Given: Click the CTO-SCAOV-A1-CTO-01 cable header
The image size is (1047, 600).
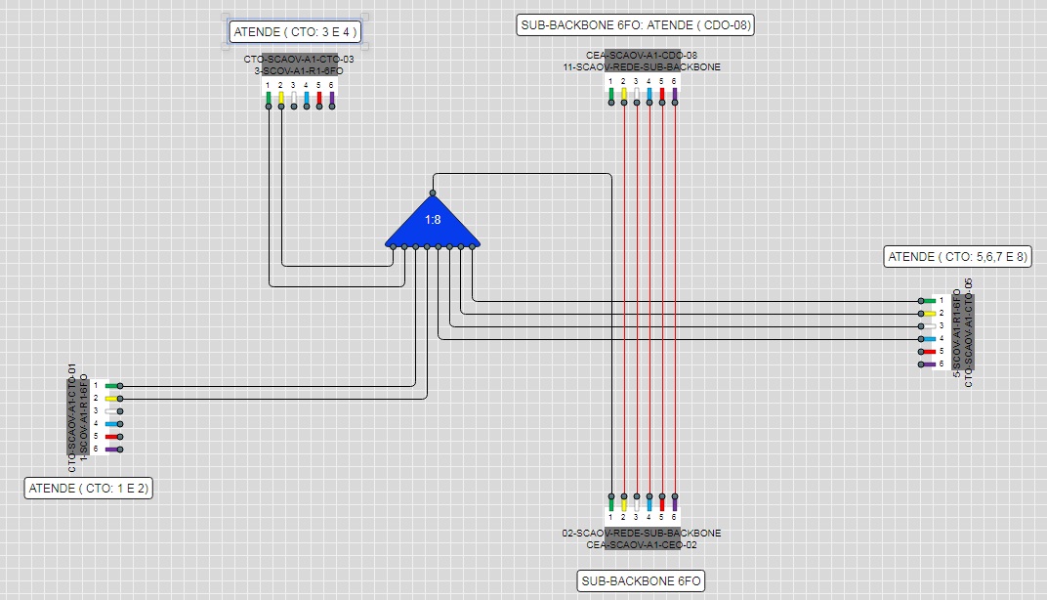Looking at the screenshot, I should coord(77,417).
